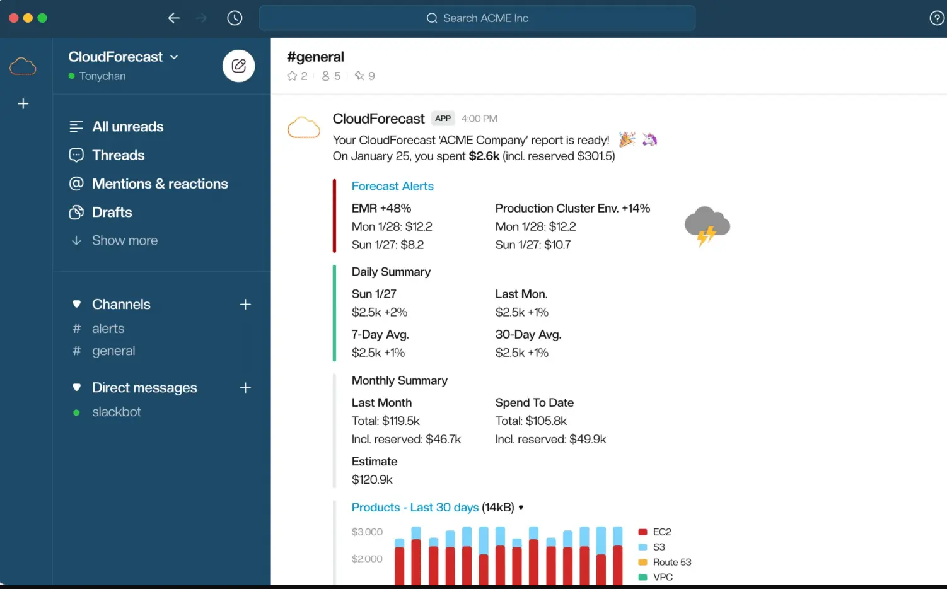This screenshot has height=589, width=947.
Task: Expand sidebar with Show more
Action: (125, 240)
